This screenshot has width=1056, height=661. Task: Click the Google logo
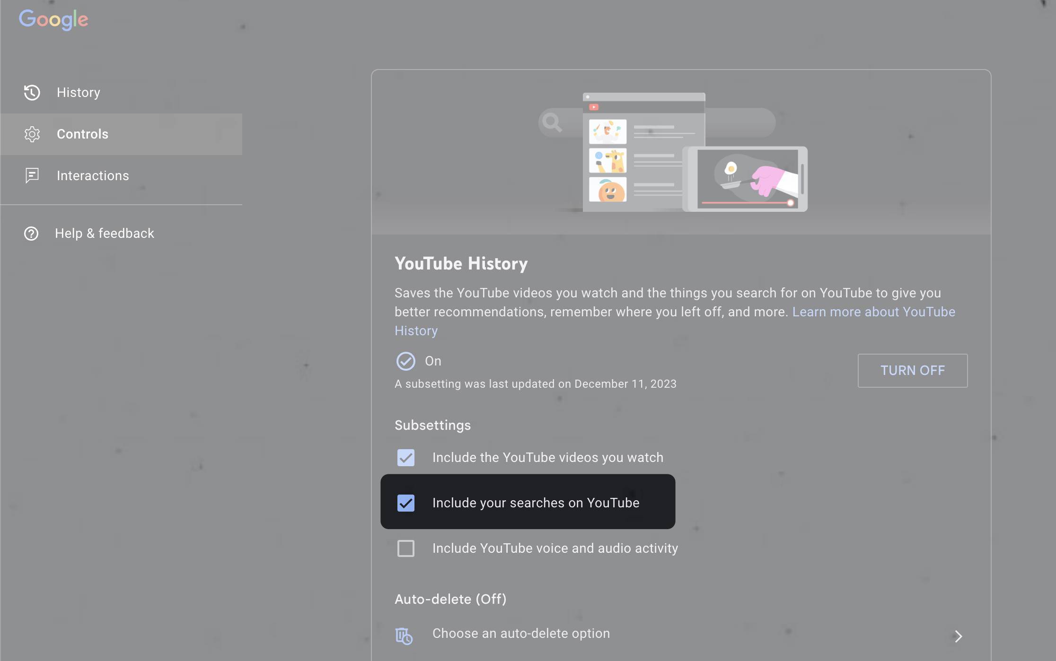pyautogui.click(x=53, y=20)
